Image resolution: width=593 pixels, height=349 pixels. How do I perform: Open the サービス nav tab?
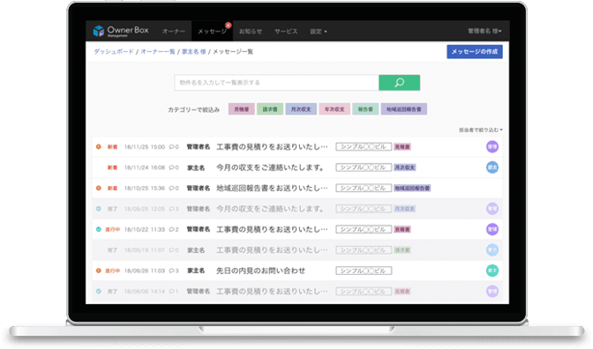[x=286, y=32]
